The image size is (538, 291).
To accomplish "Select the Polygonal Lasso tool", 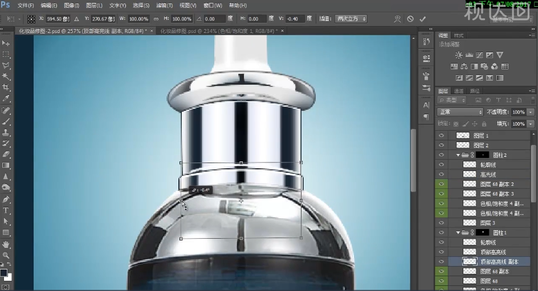I will pyautogui.click(x=6, y=65).
